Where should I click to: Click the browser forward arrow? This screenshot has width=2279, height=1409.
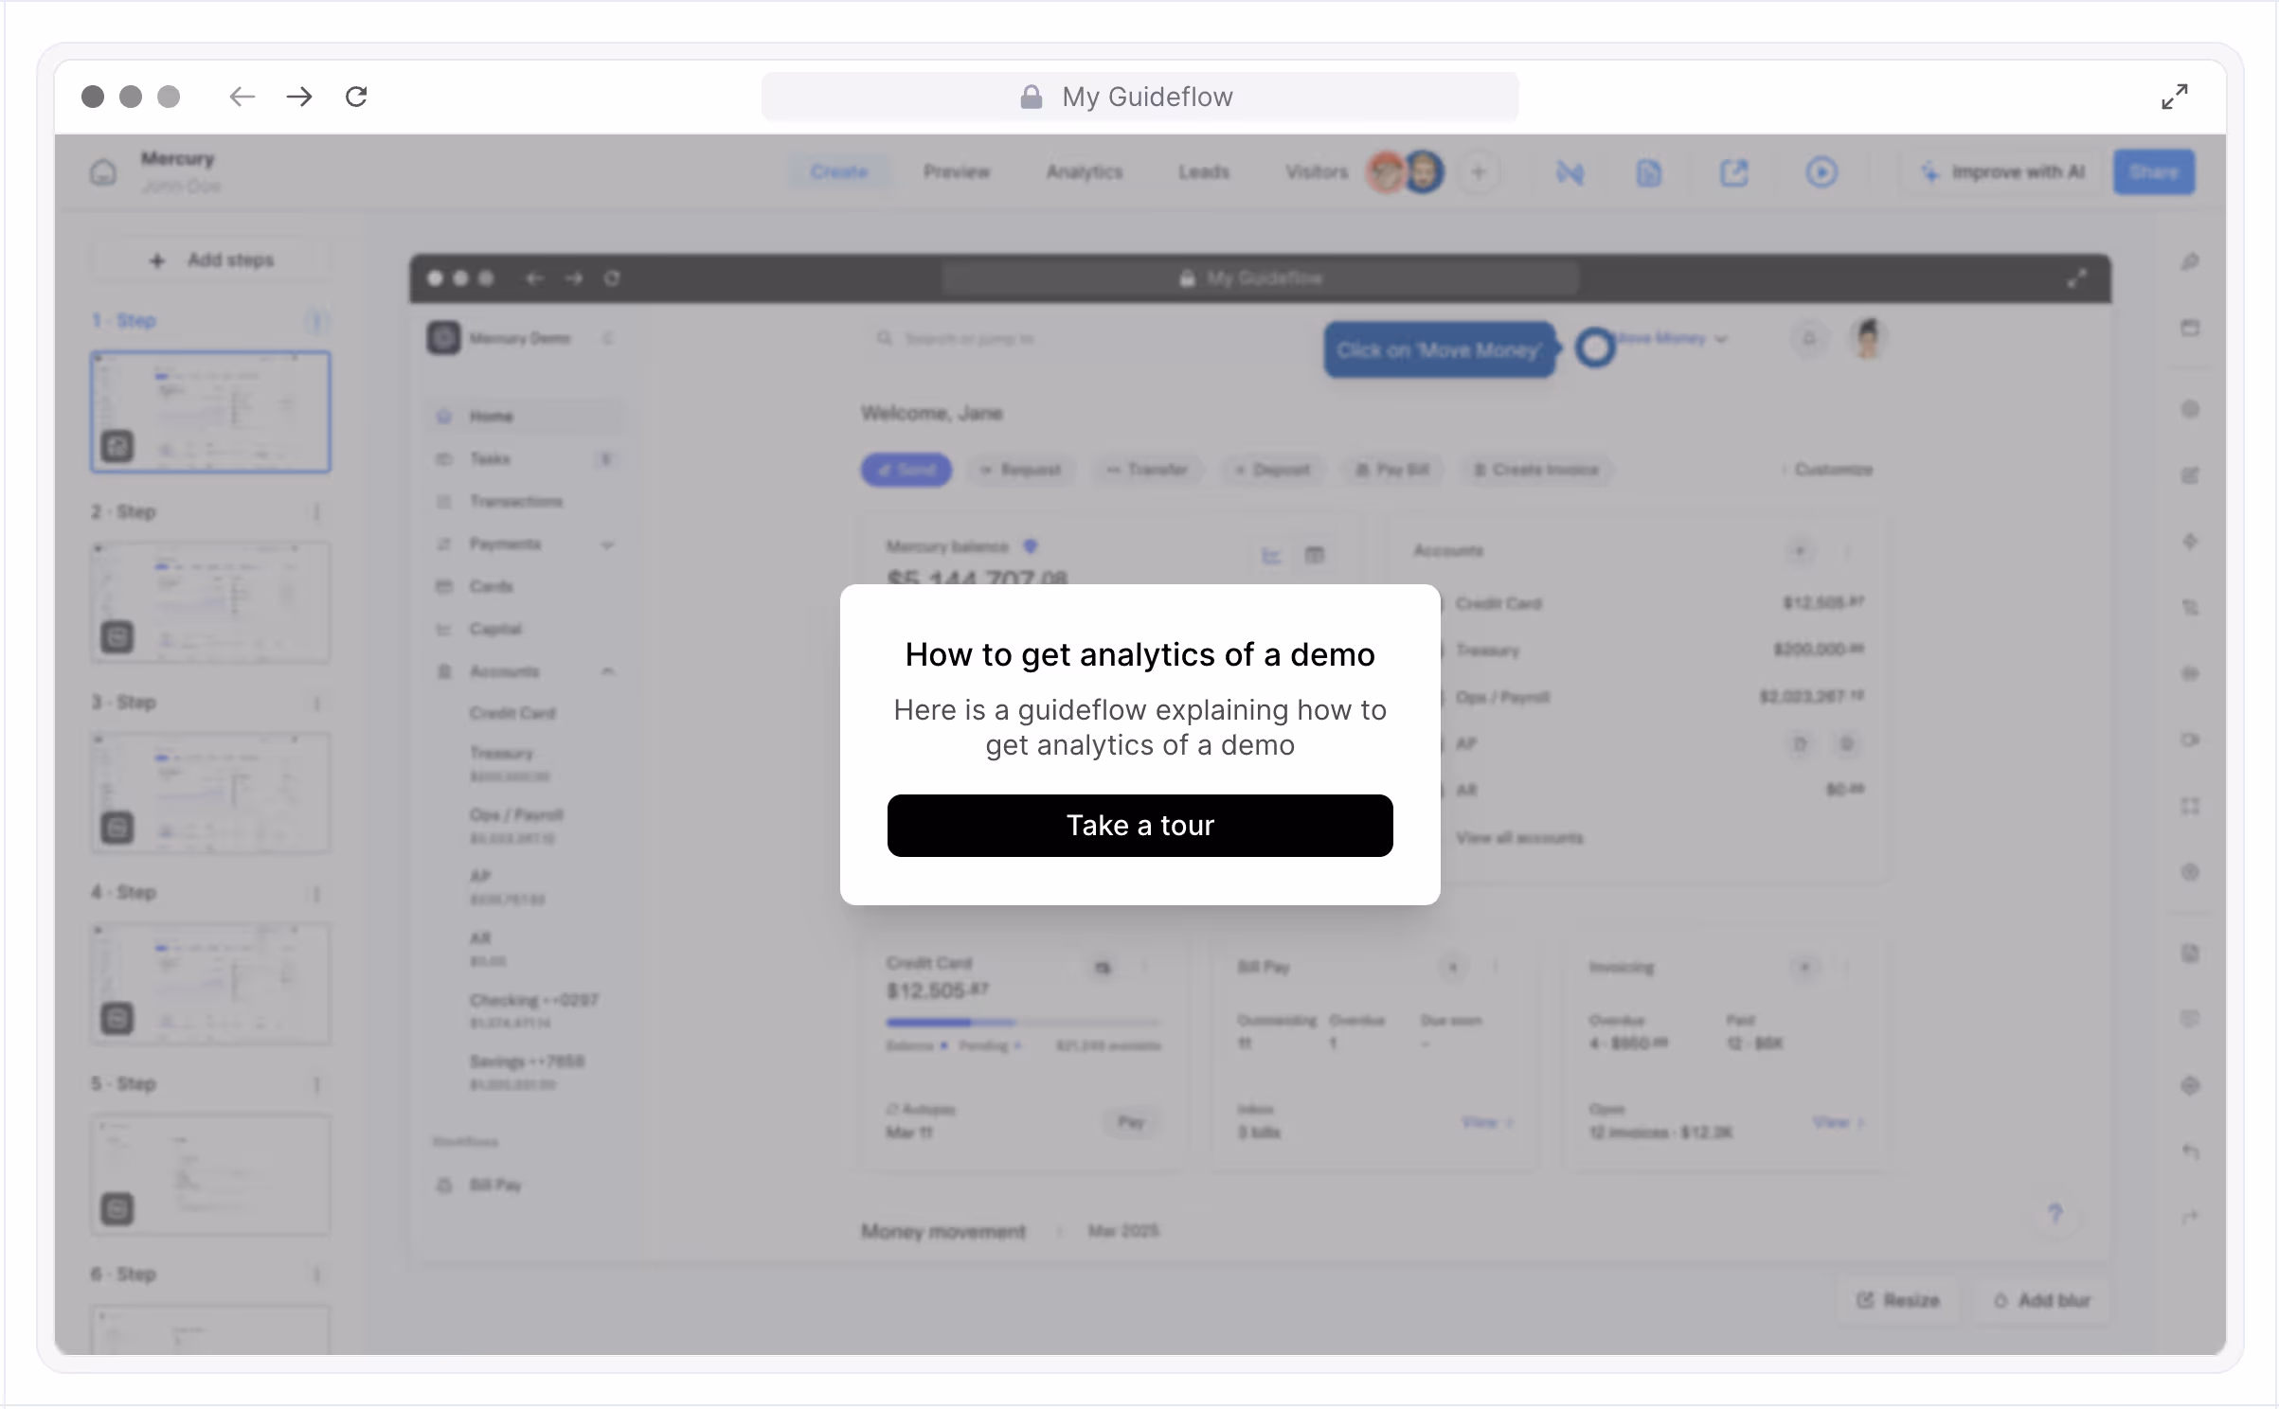coord(299,97)
